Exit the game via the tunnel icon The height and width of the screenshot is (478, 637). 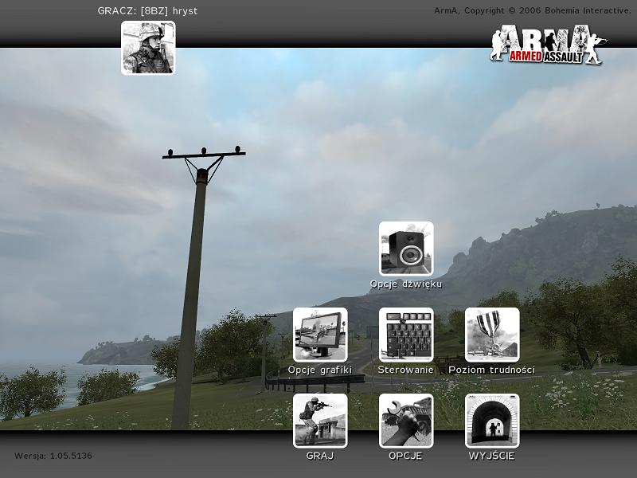492,421
